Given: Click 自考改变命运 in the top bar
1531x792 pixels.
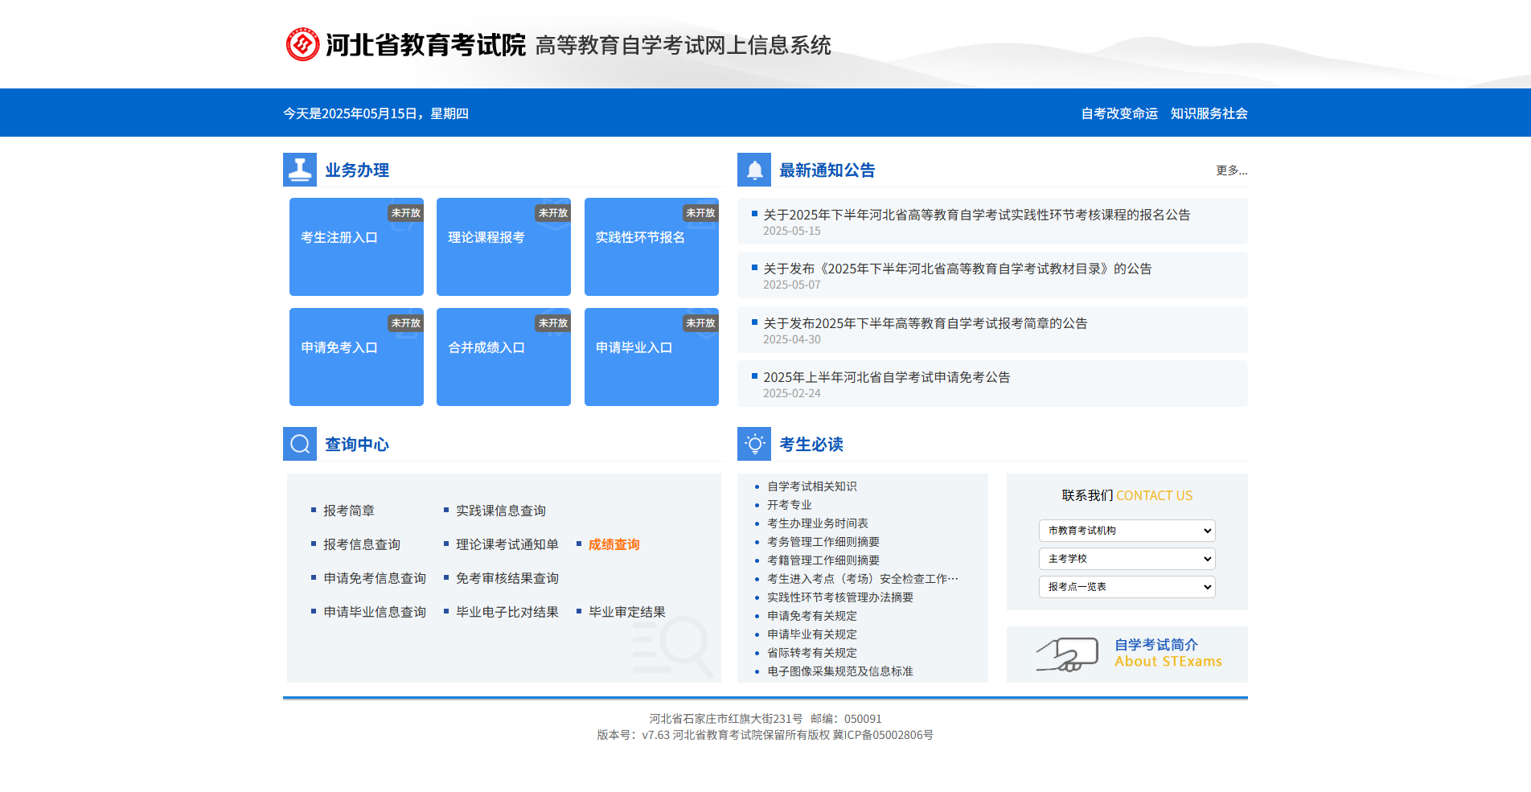Looking at the screenshot, I should (1118, 113).
